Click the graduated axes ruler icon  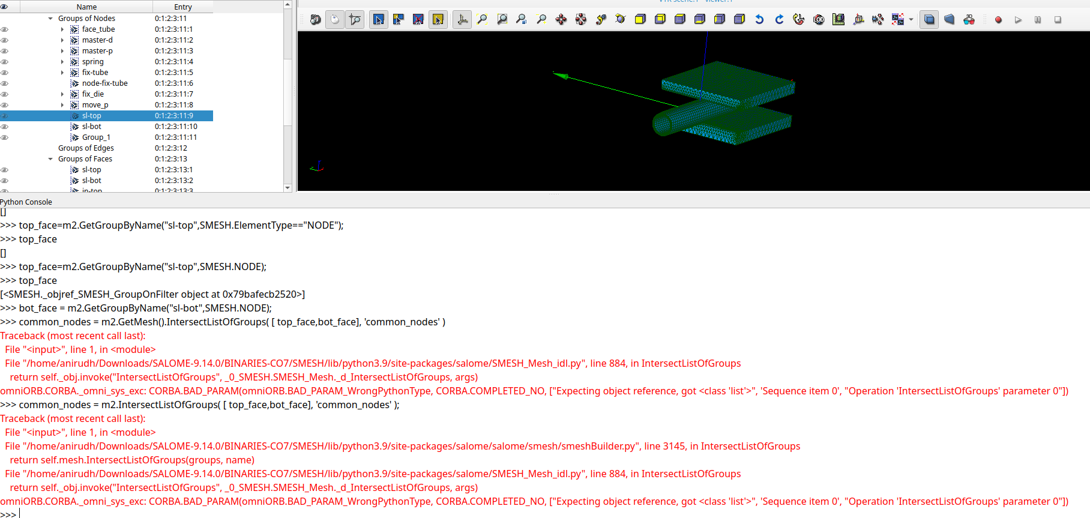(839, 20)
